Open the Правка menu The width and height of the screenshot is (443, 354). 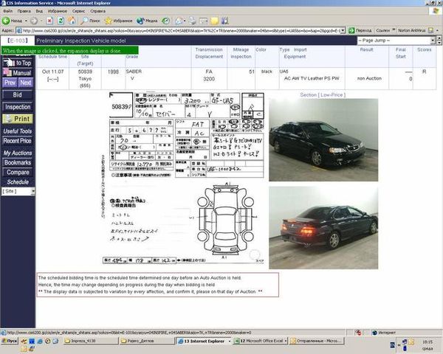coord(24,11)
